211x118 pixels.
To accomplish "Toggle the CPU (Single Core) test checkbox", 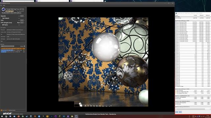I will click(x=24, y=23).
